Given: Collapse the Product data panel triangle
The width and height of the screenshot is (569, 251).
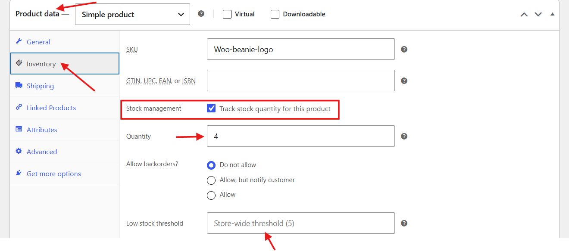Looking at the screenshot, I should 553,14.
